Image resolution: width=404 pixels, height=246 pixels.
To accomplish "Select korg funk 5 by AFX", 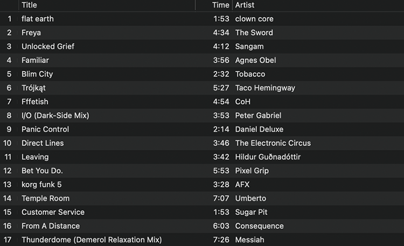I will (202, 185).
